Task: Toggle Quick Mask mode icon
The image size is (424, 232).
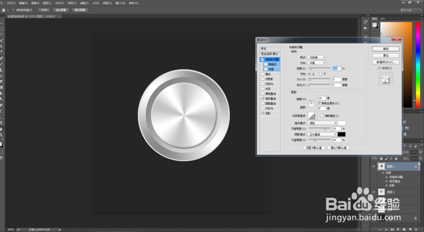Action: 1,152
